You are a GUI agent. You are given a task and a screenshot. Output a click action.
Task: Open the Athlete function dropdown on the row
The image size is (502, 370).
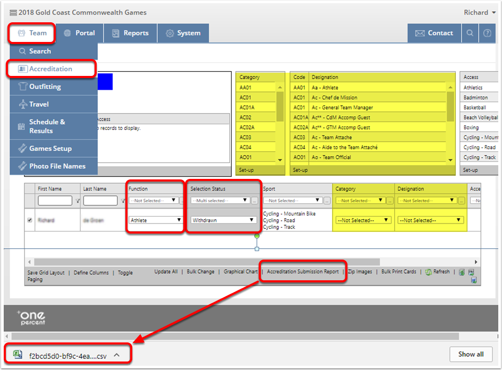coord(156,220)
